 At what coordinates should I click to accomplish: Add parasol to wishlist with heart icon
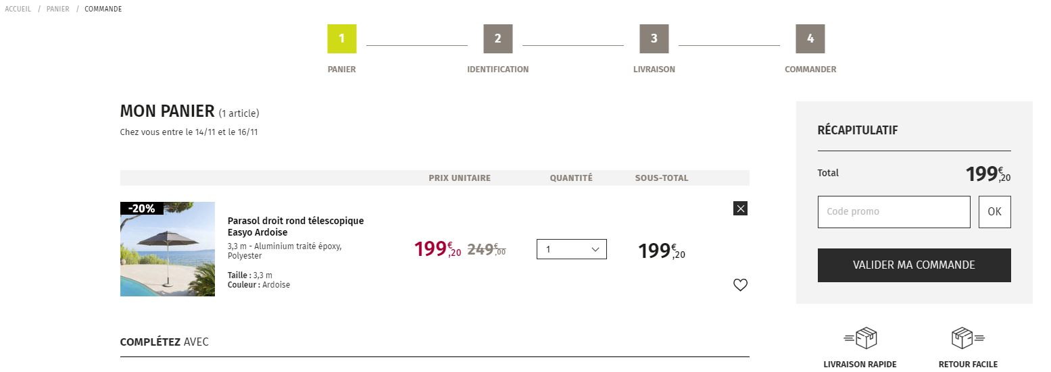[740, 285]
